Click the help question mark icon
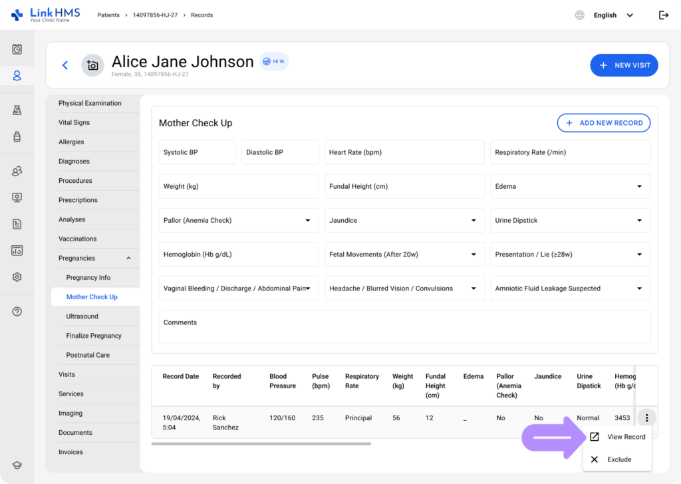 [17, 312]
